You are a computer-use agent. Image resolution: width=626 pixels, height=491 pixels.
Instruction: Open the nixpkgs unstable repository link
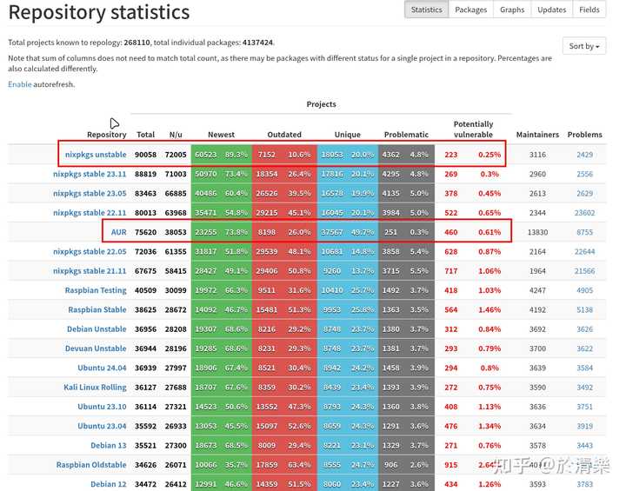point(96,155)
